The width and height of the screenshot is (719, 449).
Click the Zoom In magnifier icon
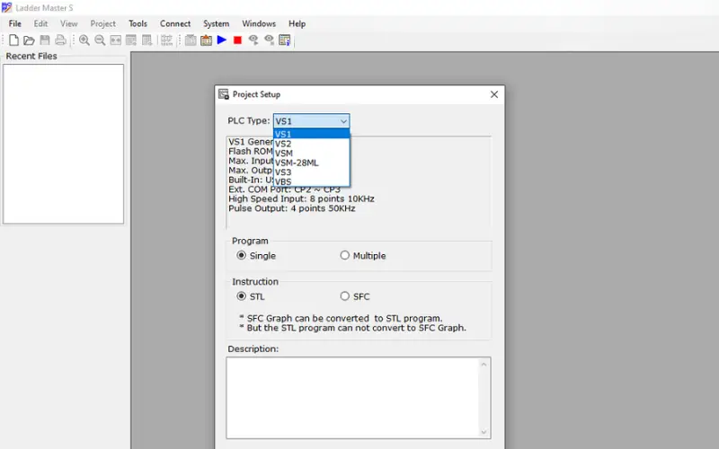(x=84, y=40)
